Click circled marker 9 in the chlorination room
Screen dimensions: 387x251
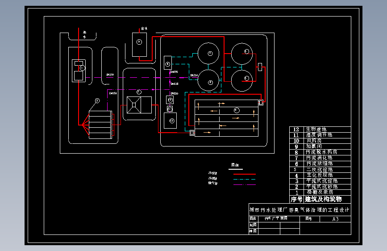coord(139,42)
